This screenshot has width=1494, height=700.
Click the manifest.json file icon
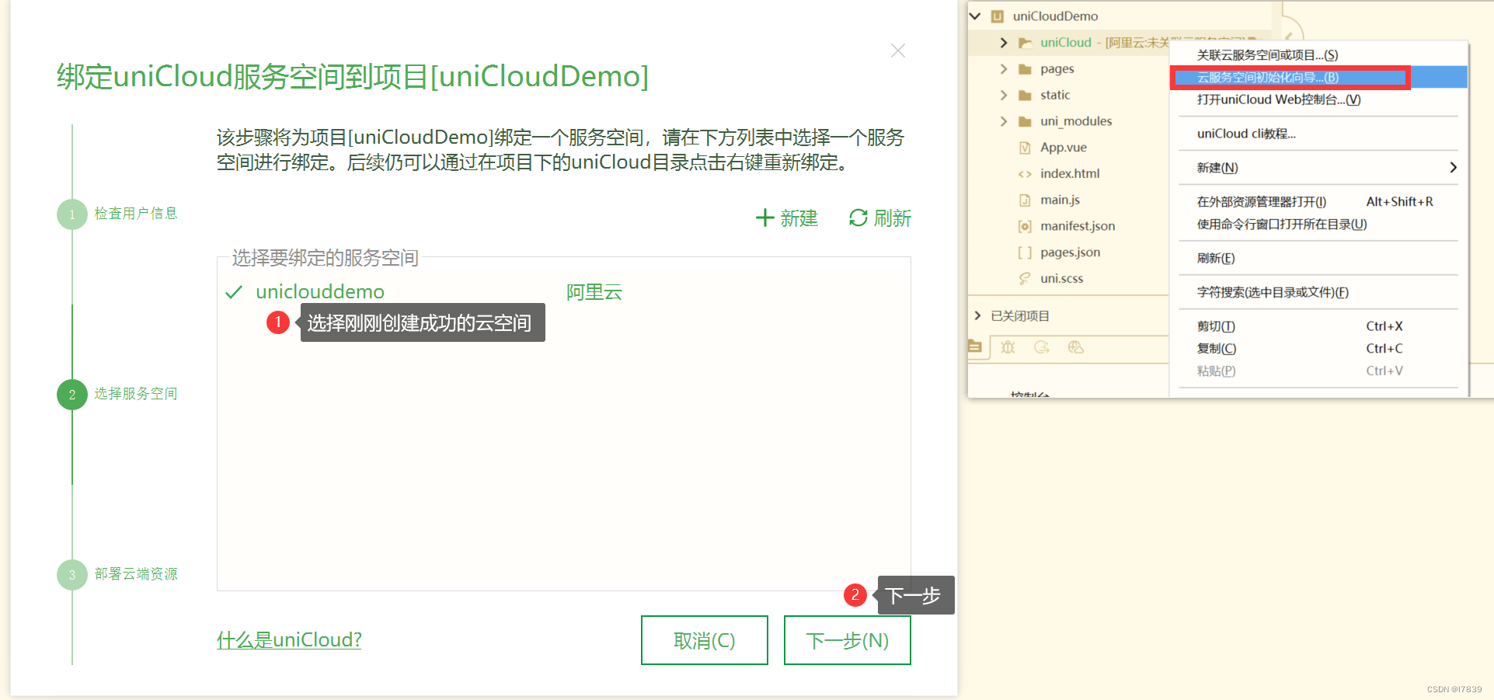click(1026, 225)
